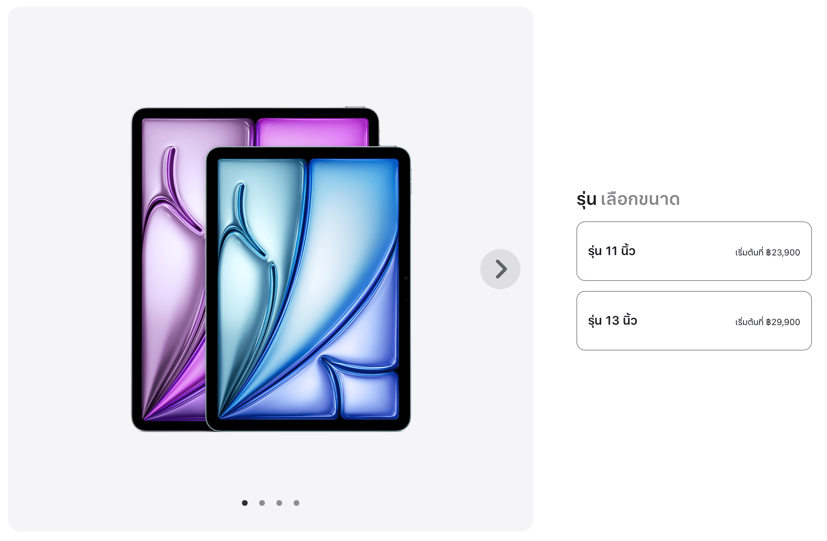The height and width of the screenshot is (541, 827).
Task: Click the blue iPad's bottom black bezel
Action: [308, 424]
